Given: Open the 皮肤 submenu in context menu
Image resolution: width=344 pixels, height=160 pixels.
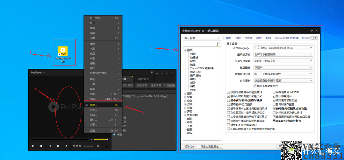Looking at the screenshot, I should point(103,68).
